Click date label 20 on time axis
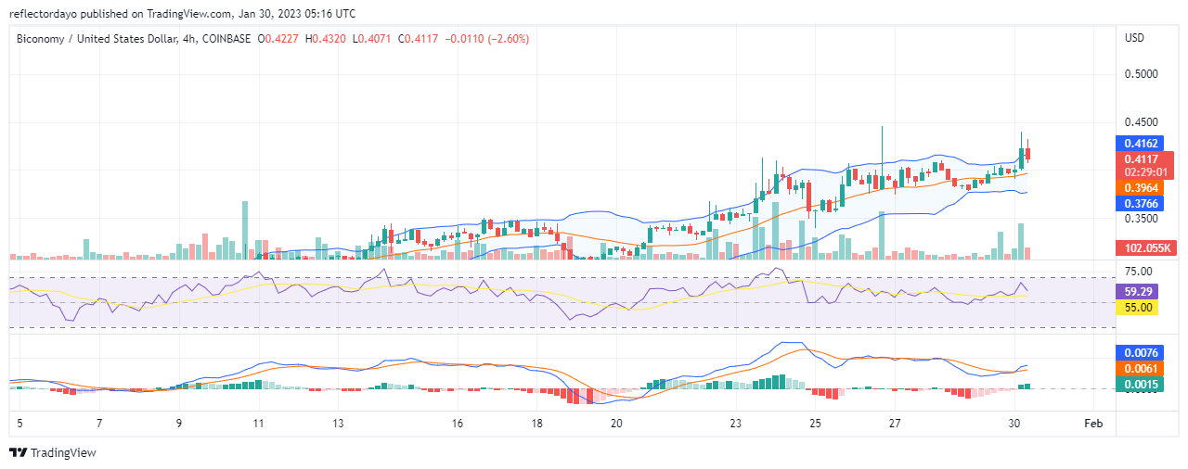The width and height of the screenshot is (1188, 469). 616,422
